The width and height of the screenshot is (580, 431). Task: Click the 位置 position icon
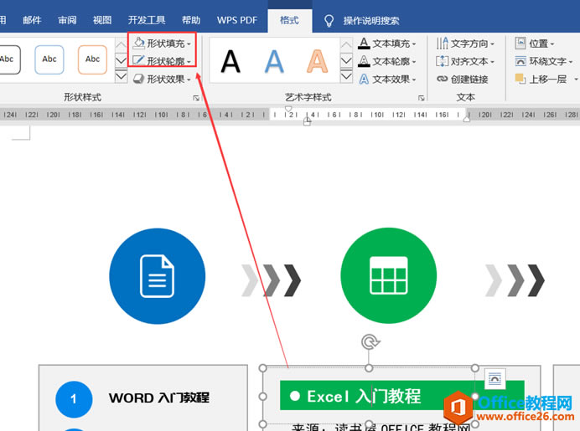coord(520,43)
